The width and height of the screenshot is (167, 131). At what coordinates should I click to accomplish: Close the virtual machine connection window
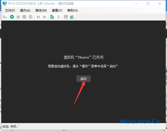point(160,4)
